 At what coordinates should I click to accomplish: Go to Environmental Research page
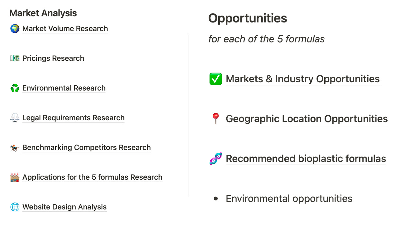pyautogui.click(x=64, y=88)
